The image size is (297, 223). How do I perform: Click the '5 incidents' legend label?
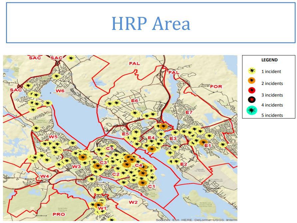point(272,115)
